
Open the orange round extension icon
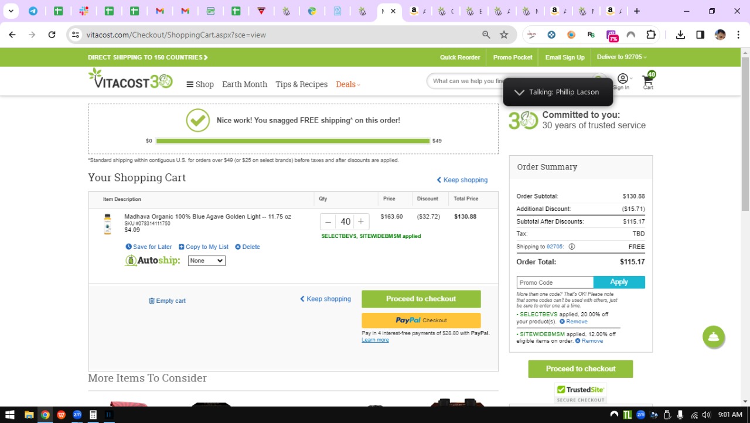[x=571, y=35]
